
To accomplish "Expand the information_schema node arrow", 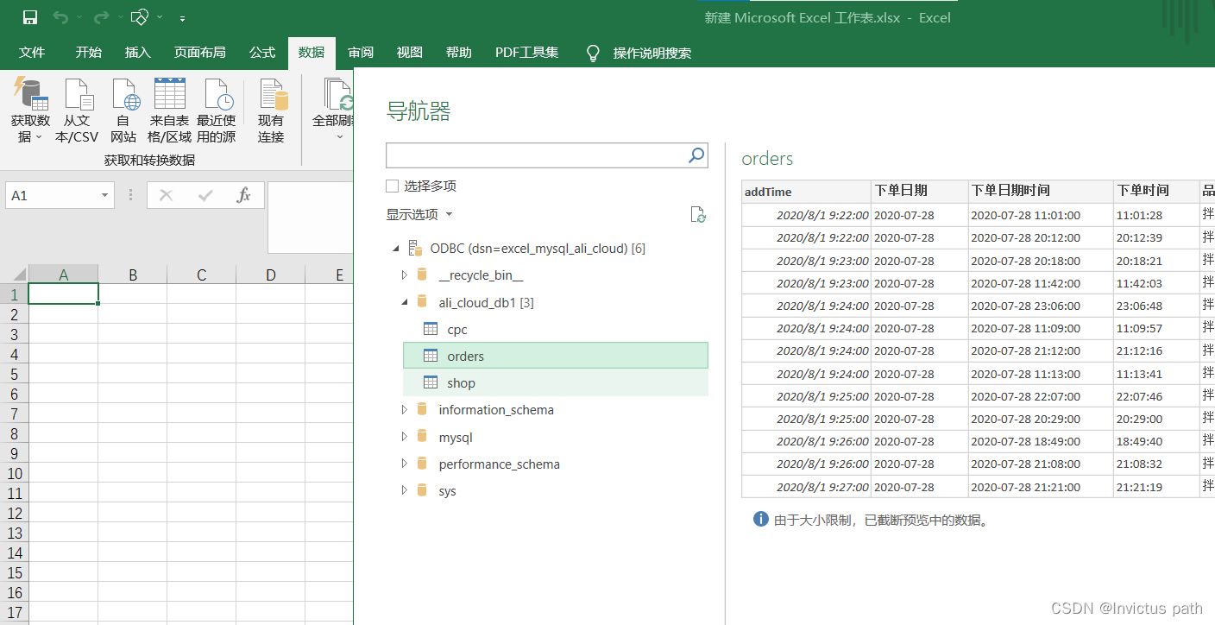I will (x=405, y=410).
